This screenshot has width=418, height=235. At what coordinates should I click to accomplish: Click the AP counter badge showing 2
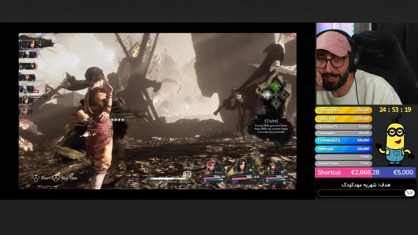point(234,182)
